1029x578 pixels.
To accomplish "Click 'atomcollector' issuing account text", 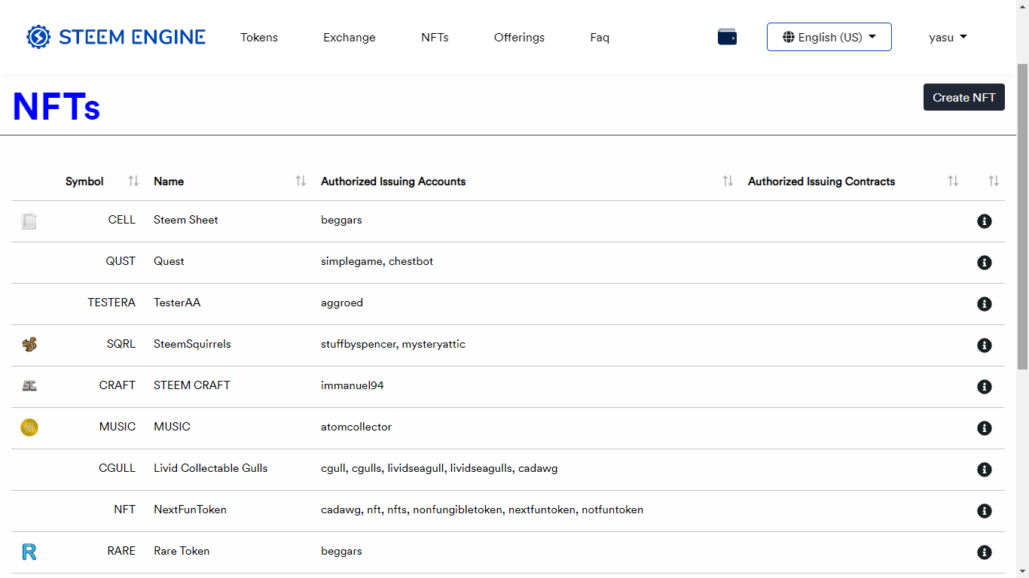I will click(x=356, y=427).
